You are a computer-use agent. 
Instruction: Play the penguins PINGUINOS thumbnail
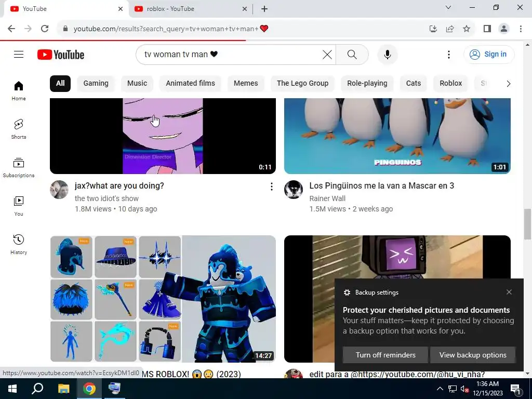point(397,136)
